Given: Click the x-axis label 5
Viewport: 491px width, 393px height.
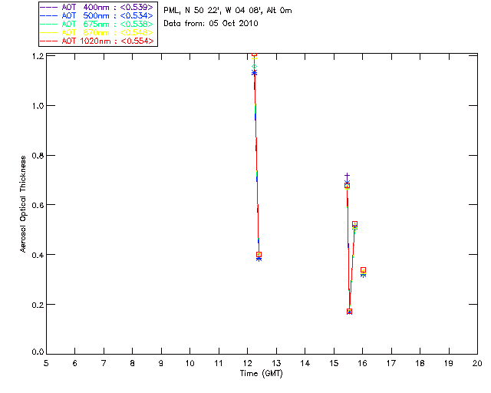Looking at the screenshot, I should click(46, 363).
